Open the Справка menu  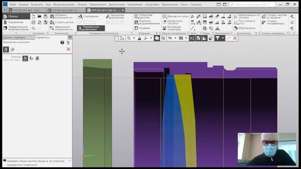pyautogui.click(x=196, y=4)
